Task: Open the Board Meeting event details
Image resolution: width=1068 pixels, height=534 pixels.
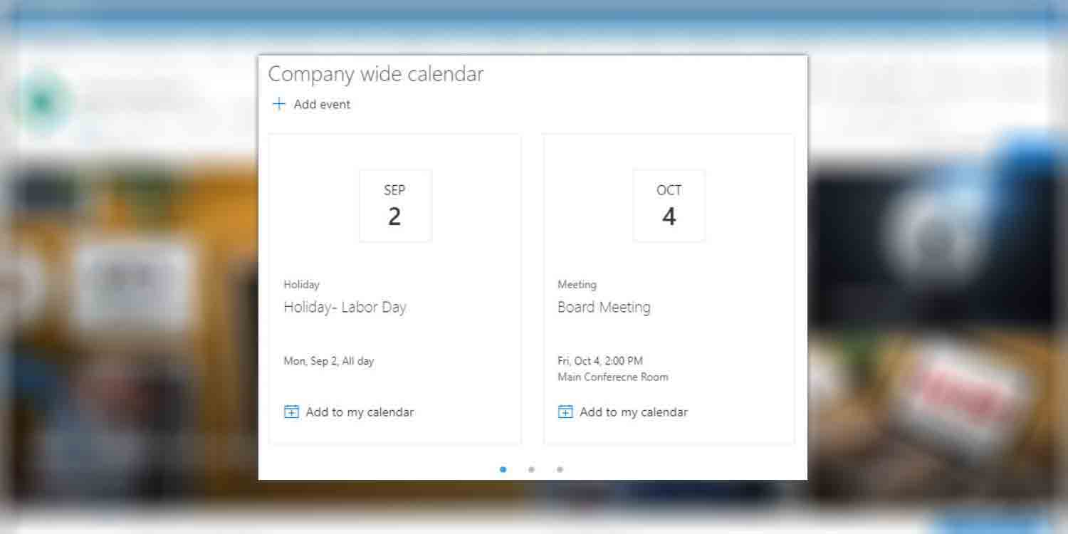Action: click(x=604, y=307)
